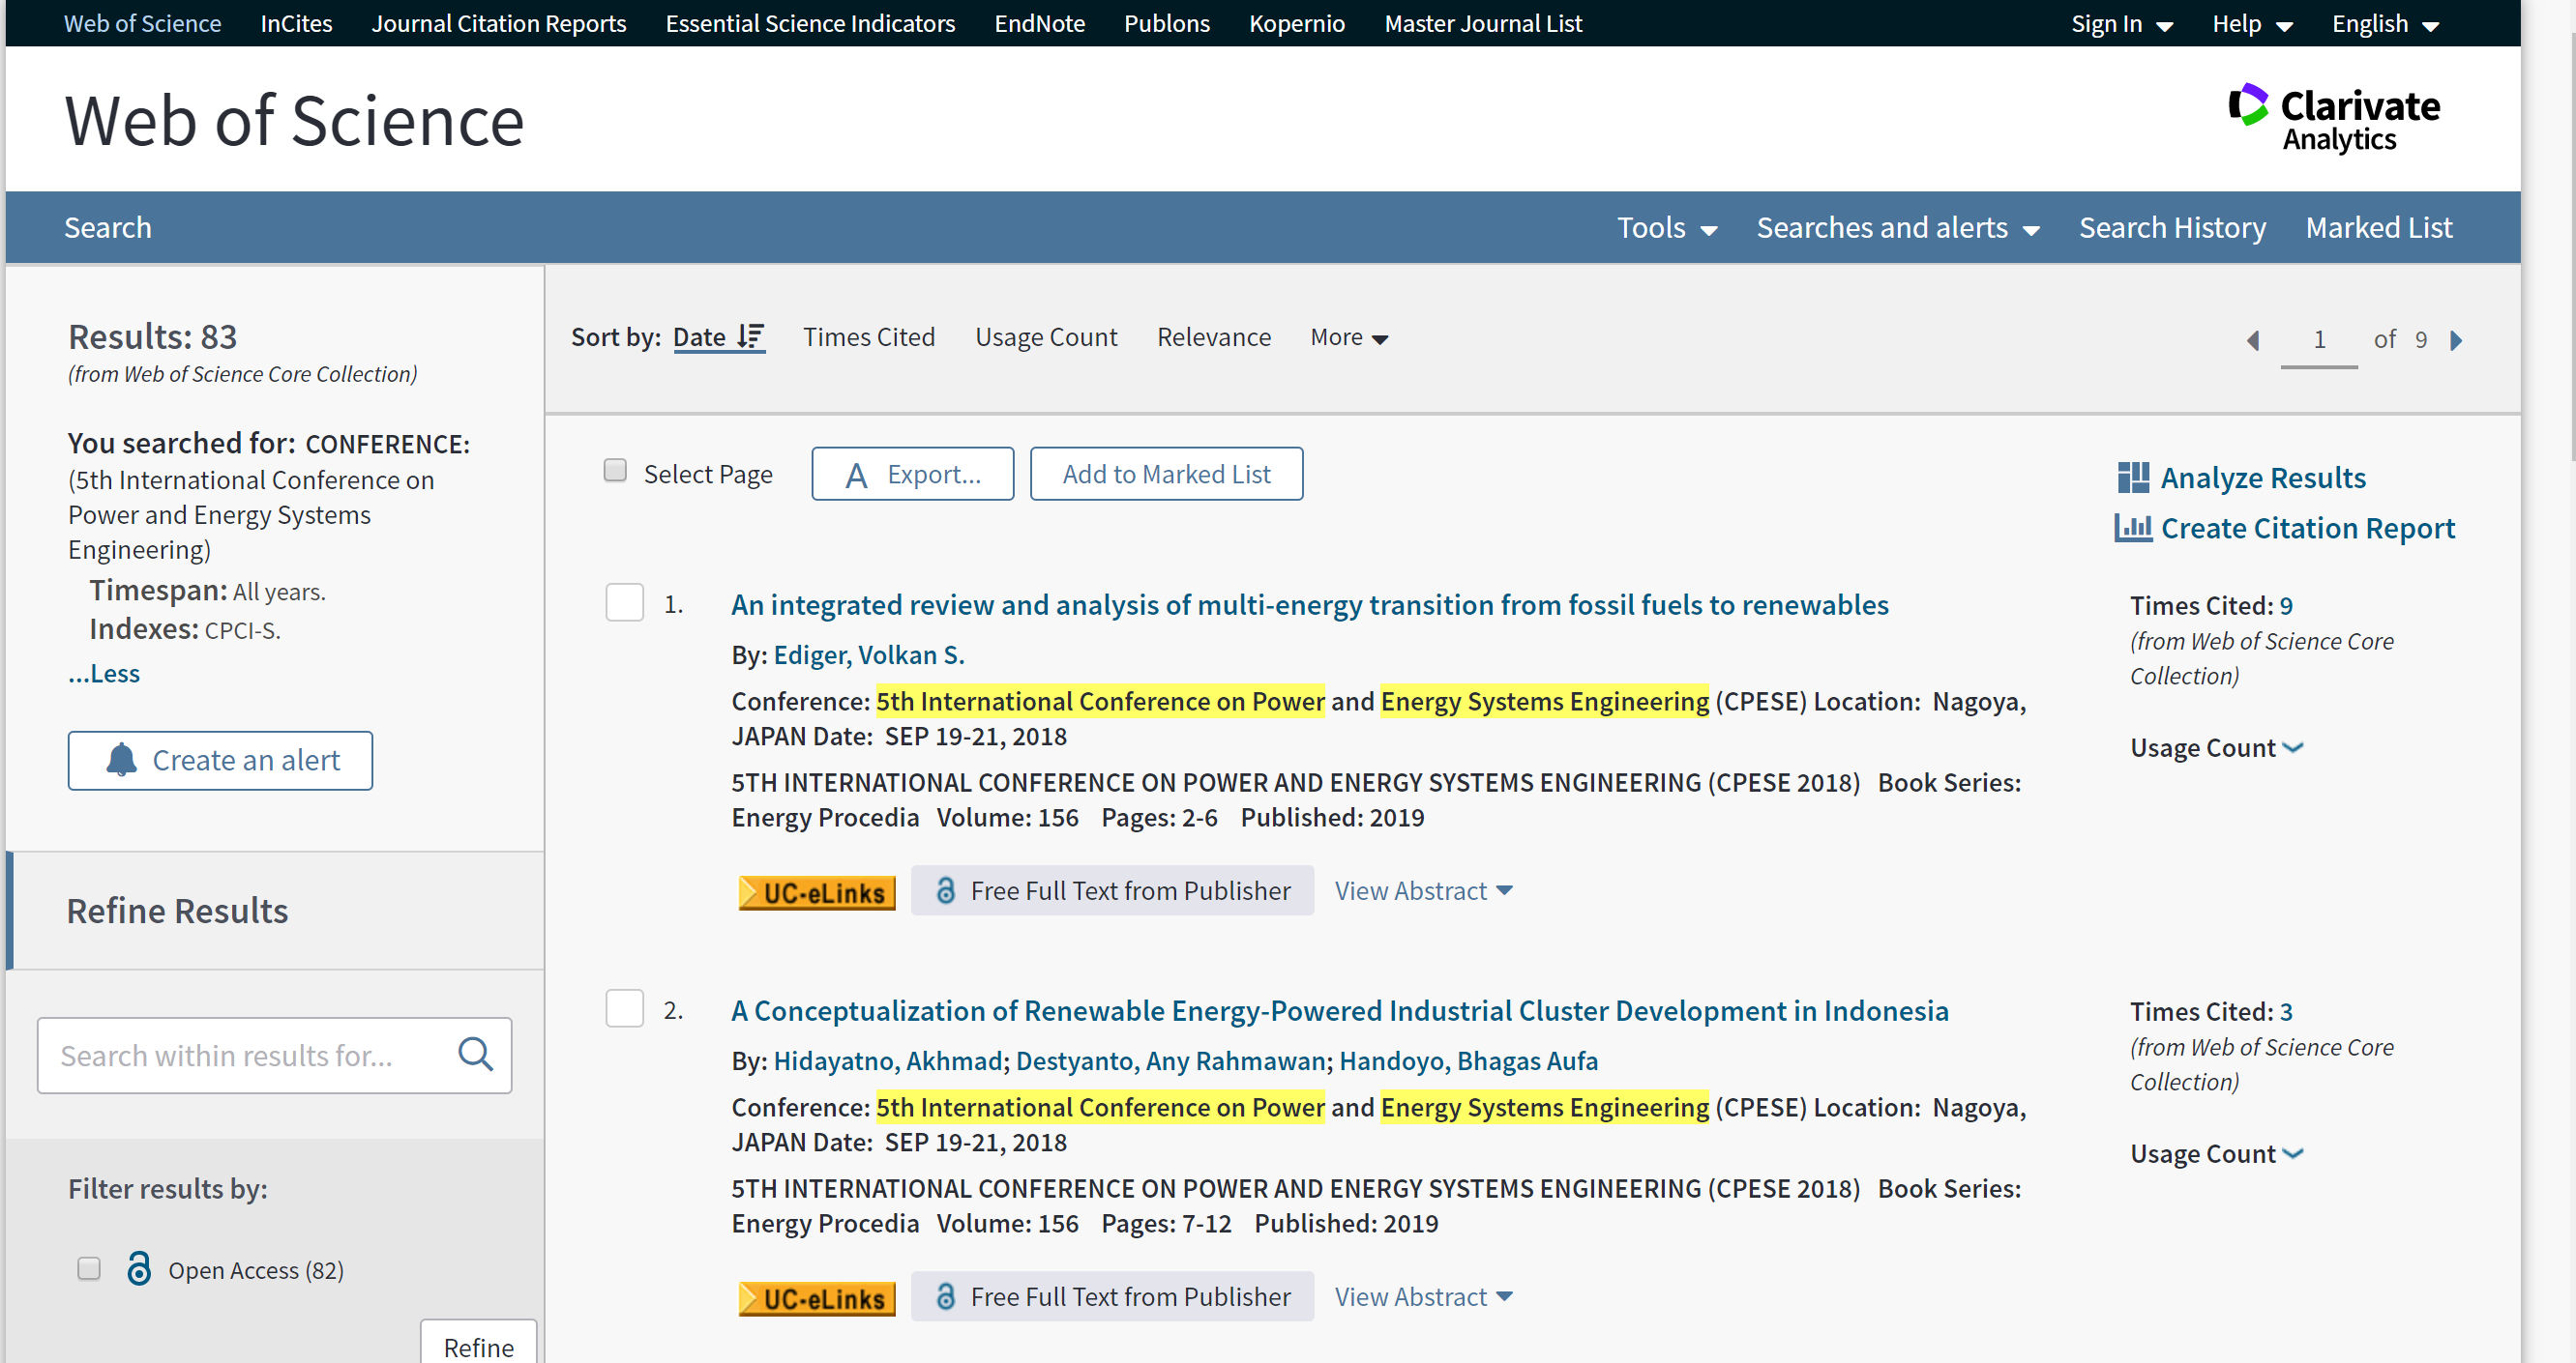Expand Searches and alerts dropdown
This screenshot has width=2576, height=1363.
click(1897, 228)
